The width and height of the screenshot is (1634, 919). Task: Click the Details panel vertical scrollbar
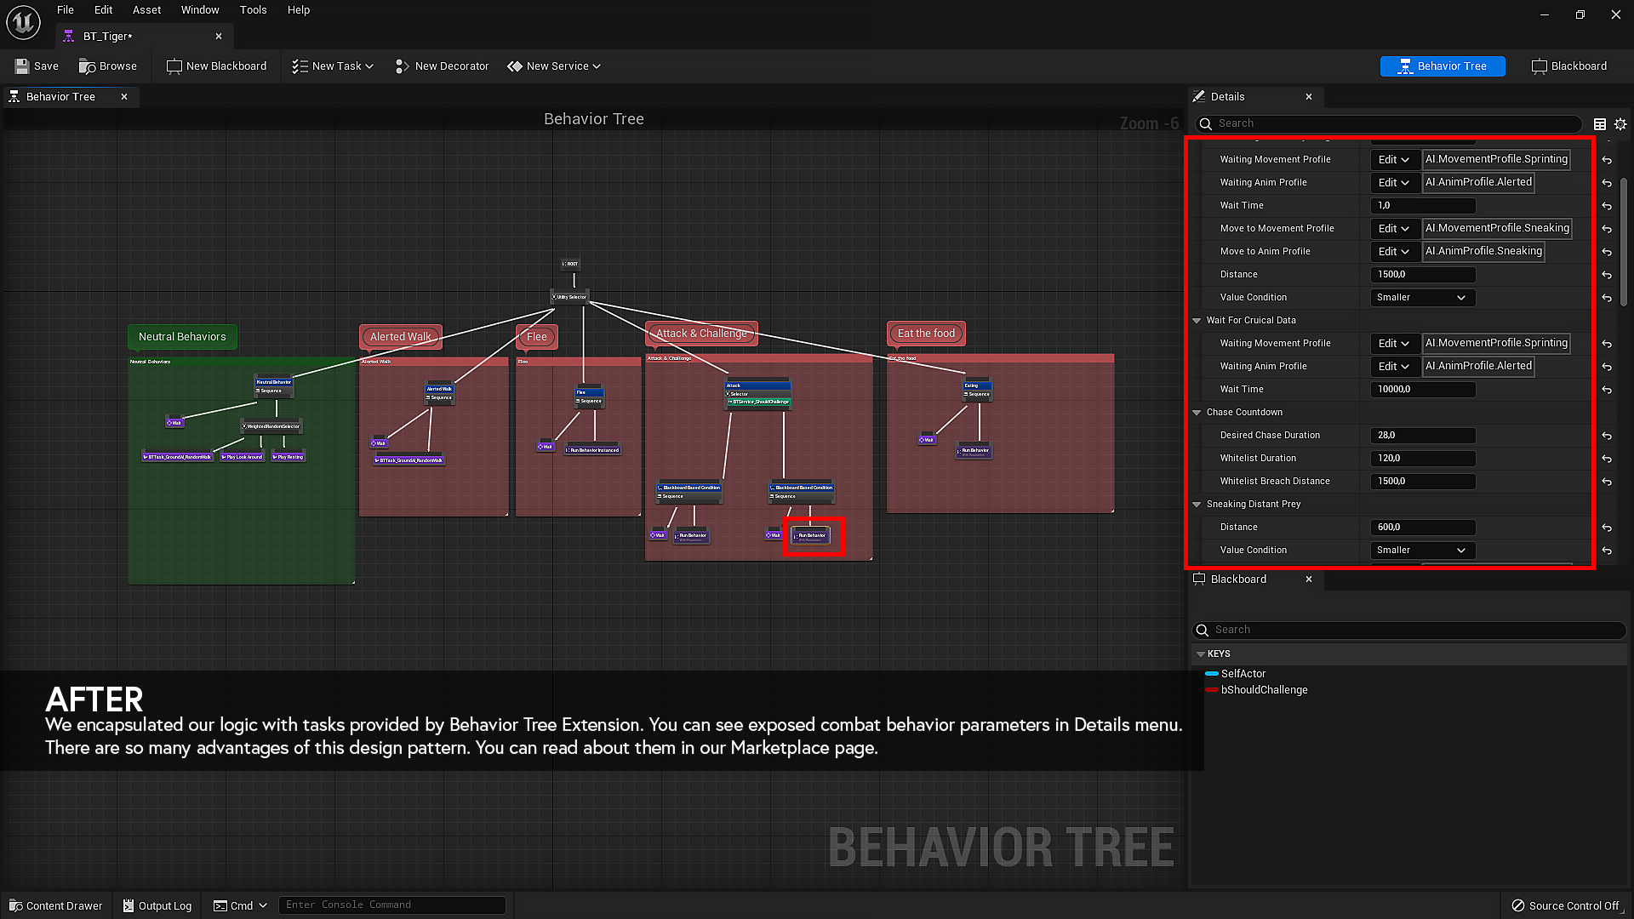click(x=1624, y=243)
